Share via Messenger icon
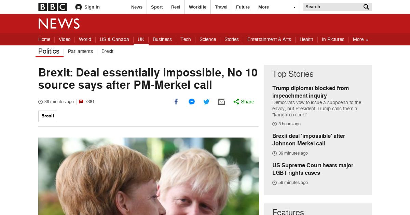Screen dimensions: 410x215 coord(192,102)
